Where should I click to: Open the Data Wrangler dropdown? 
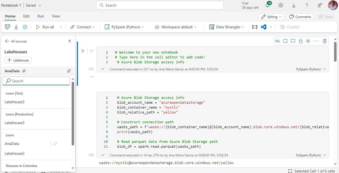click(x=227, y=27)
